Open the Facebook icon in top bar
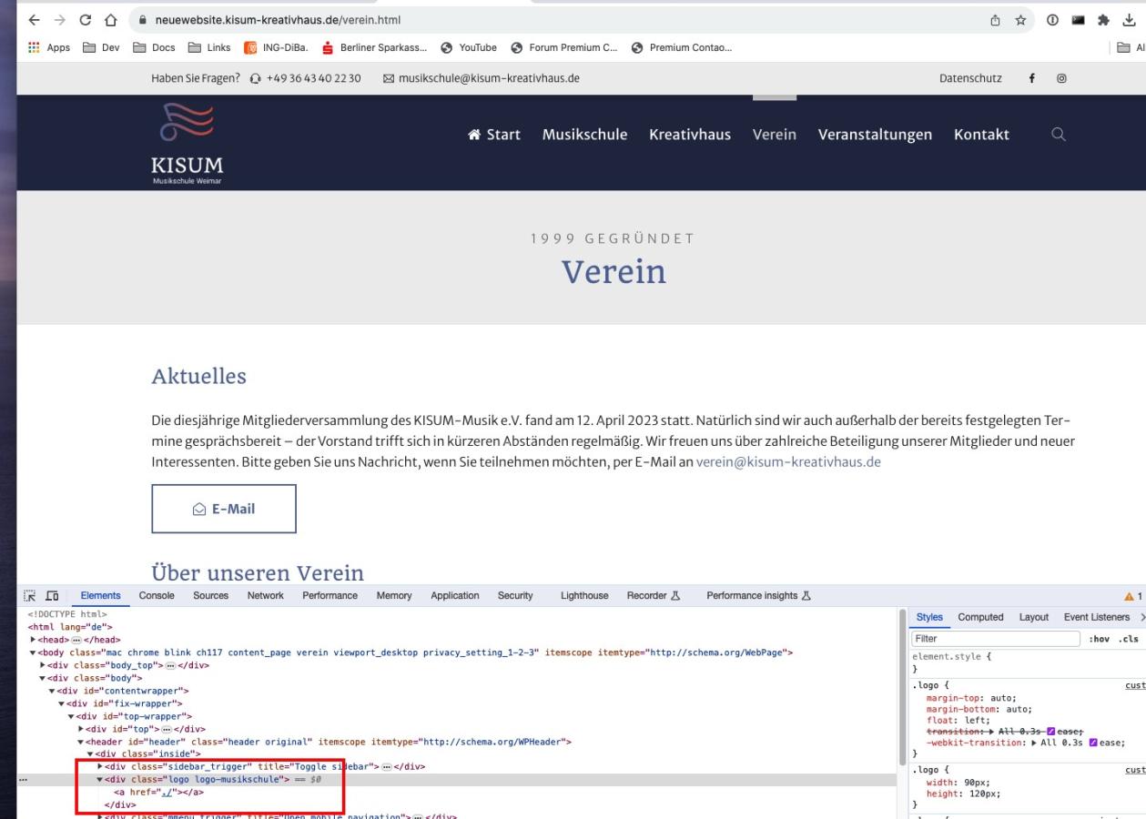Screen dimensions: 1146x819 1032,78
